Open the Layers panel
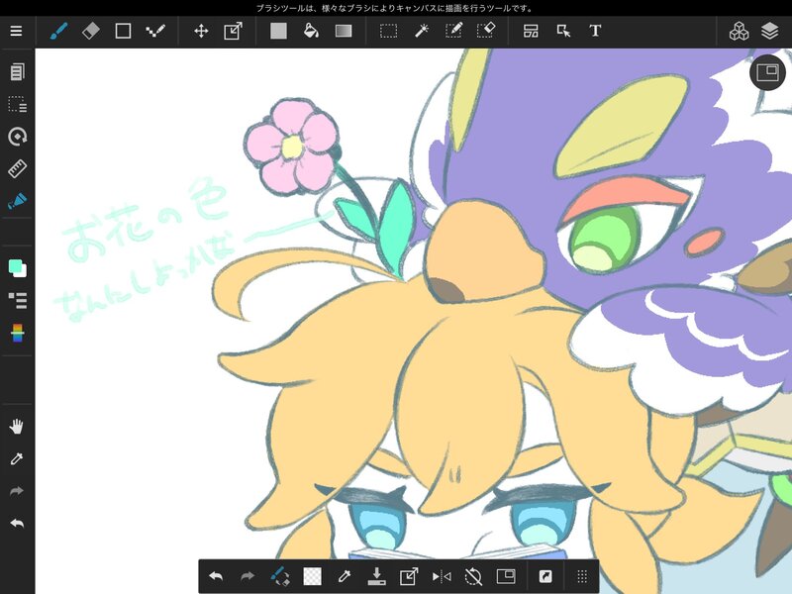 [769, 32]
